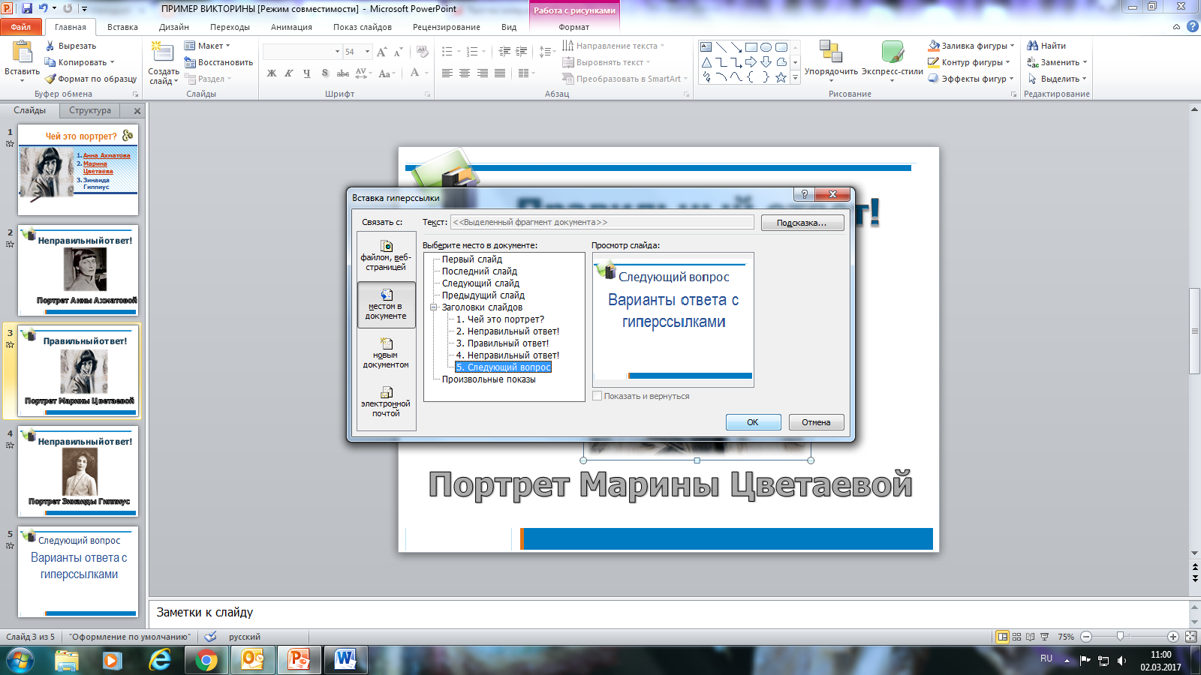Select 'Последний слайд' in the list
The width and height of the screenshot is (1201, 675).
[480, 271]
